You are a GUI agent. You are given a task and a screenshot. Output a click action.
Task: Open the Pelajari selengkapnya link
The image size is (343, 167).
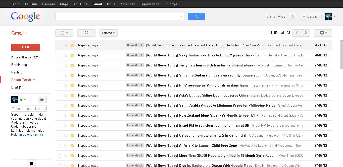coord(27,134)
